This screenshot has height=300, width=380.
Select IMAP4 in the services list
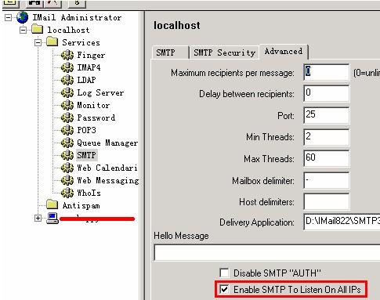(x=89, y=67)
